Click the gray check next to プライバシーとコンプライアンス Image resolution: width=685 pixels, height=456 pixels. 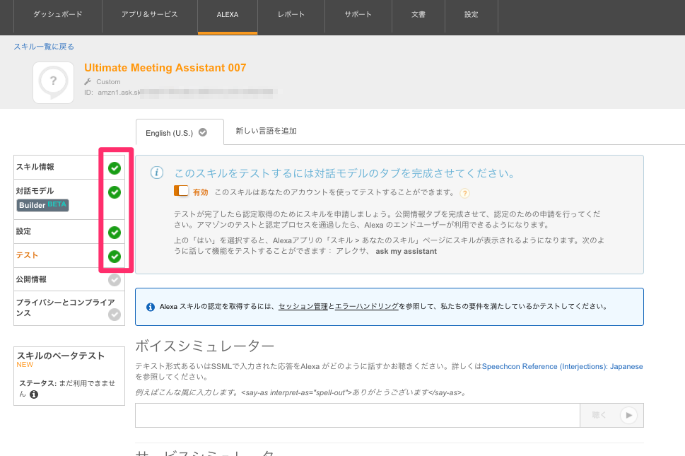point(115,315)
